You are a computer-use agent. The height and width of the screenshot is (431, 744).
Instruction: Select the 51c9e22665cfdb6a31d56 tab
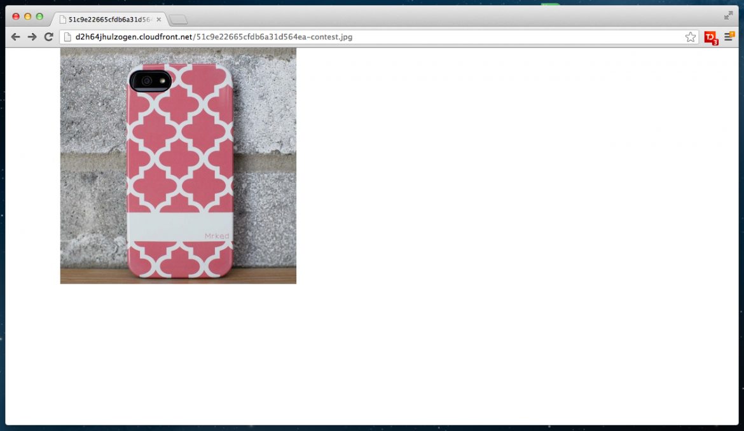click(x=109, y=19)
